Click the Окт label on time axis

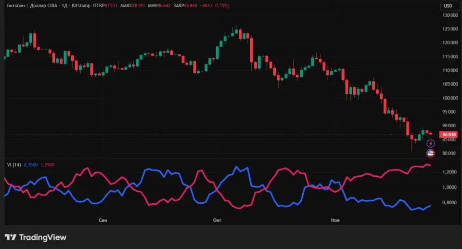tap(217, 220)
